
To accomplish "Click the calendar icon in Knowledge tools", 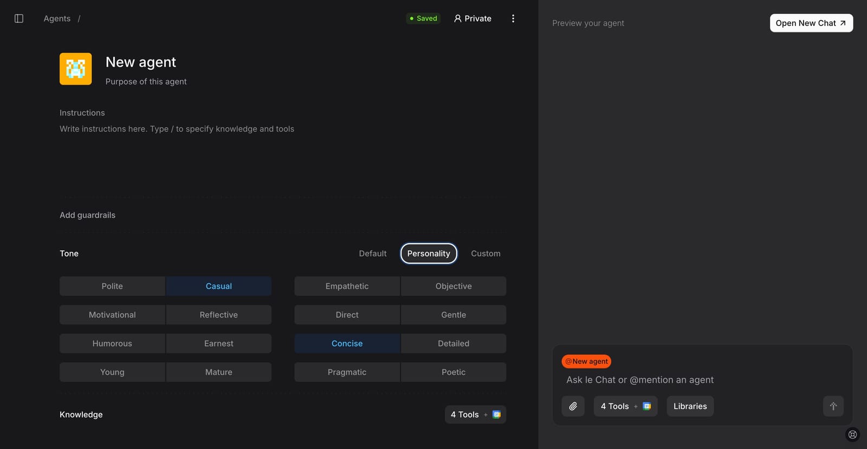I will (496, 414).
